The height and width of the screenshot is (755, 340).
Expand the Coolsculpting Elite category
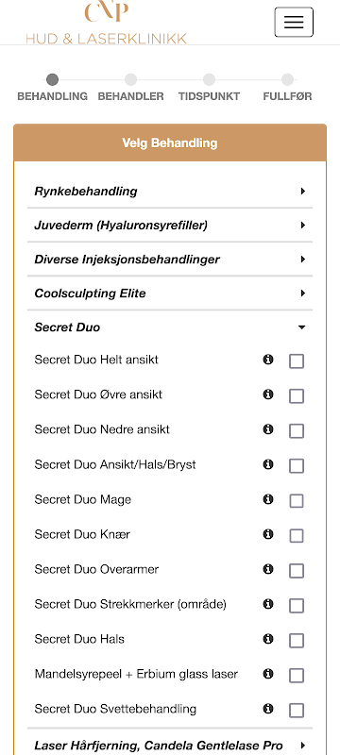170,294
